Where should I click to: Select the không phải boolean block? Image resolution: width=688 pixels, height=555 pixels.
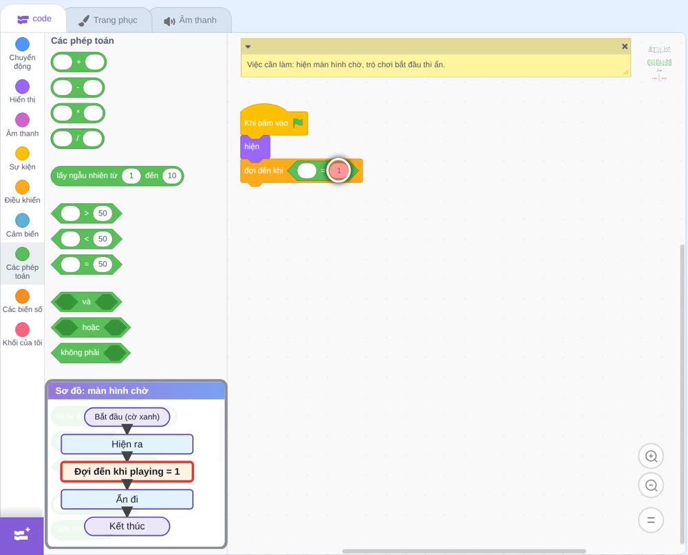(x=91, y=353)
